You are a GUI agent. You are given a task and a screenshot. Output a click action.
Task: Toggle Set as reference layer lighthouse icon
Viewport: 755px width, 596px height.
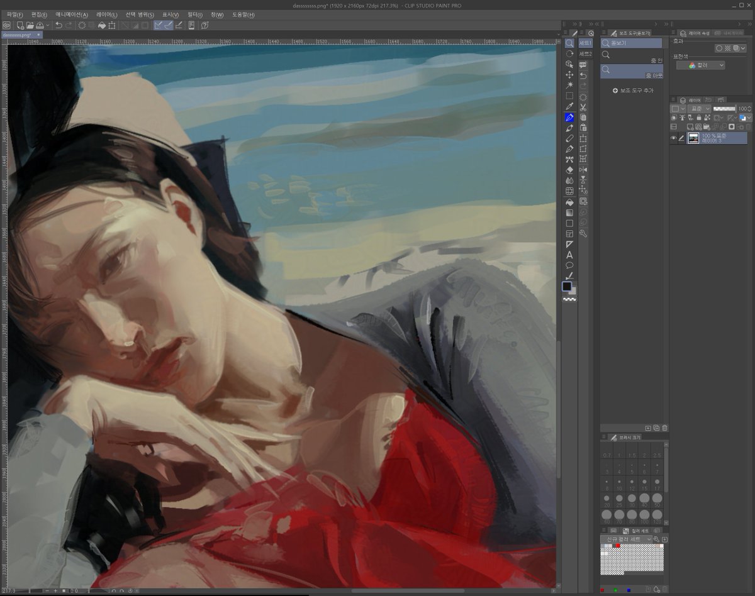point(682,118)
